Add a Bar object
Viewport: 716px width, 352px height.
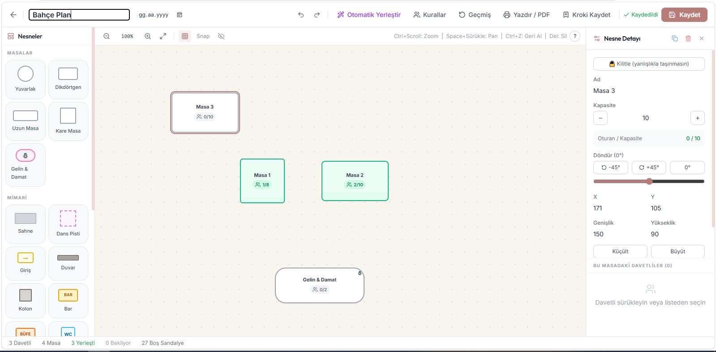tap(68, 301)
